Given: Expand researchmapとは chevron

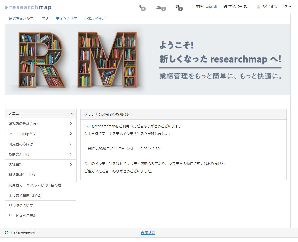Looking at the screenshot, I should pos(71,134).
